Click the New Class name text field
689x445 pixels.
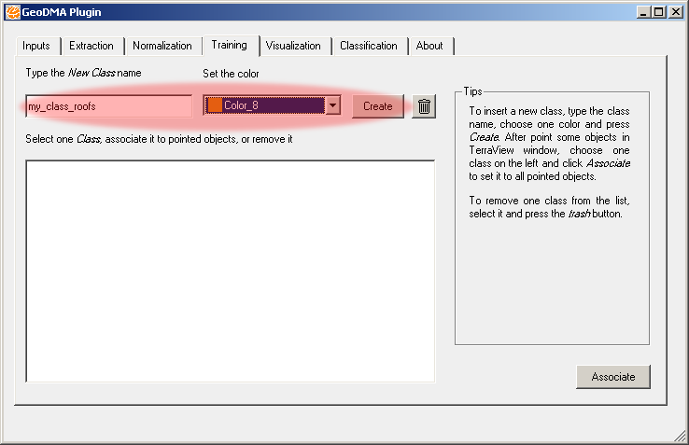pos(108,106)
